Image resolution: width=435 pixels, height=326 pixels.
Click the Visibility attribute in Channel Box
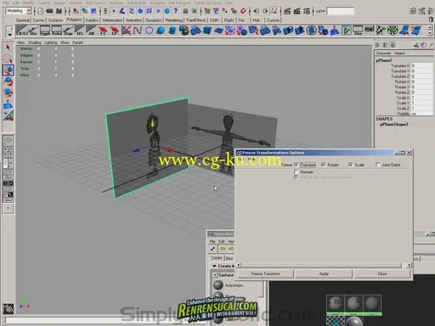pos(403,114)
